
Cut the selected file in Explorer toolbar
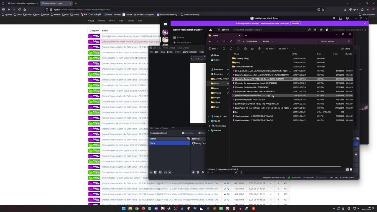pyautogui.click(x=224, y=49)
